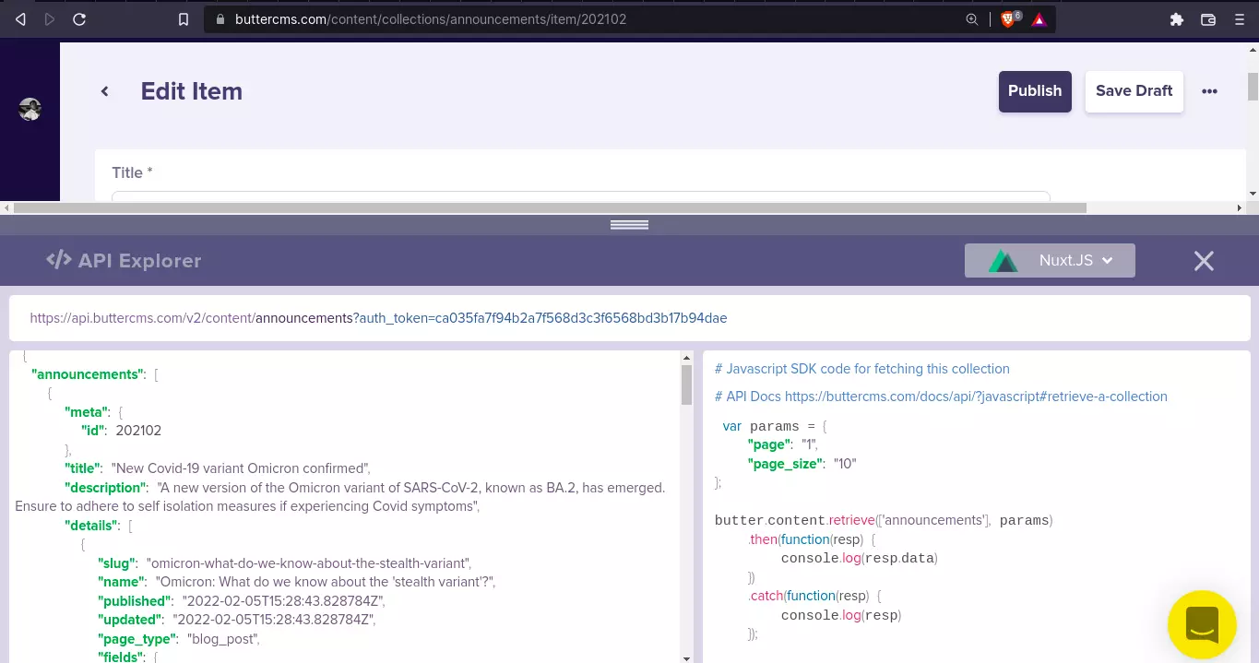Click the user avatar in sidebar

click(30, 109)
